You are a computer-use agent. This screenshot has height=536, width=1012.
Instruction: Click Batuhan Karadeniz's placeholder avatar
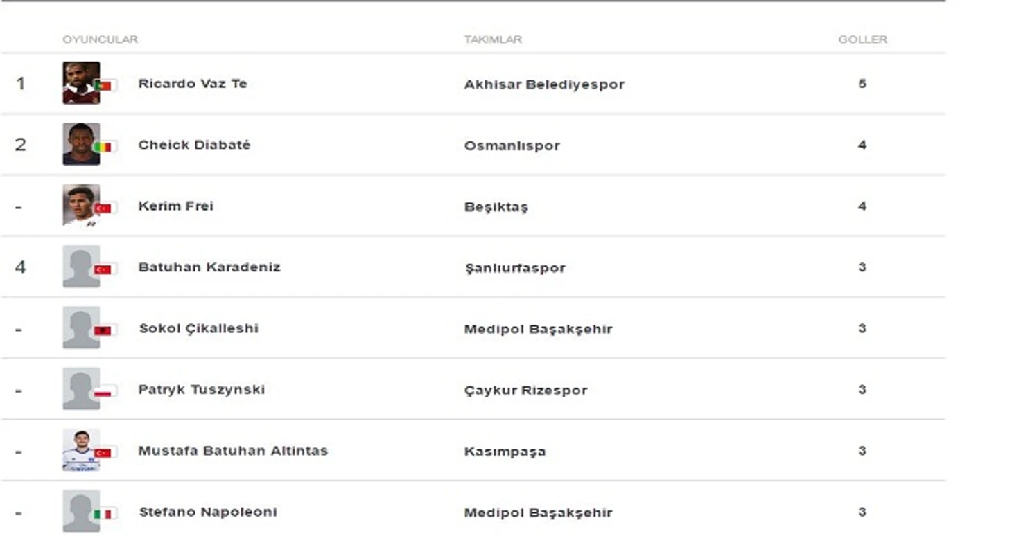coord(80,267)
